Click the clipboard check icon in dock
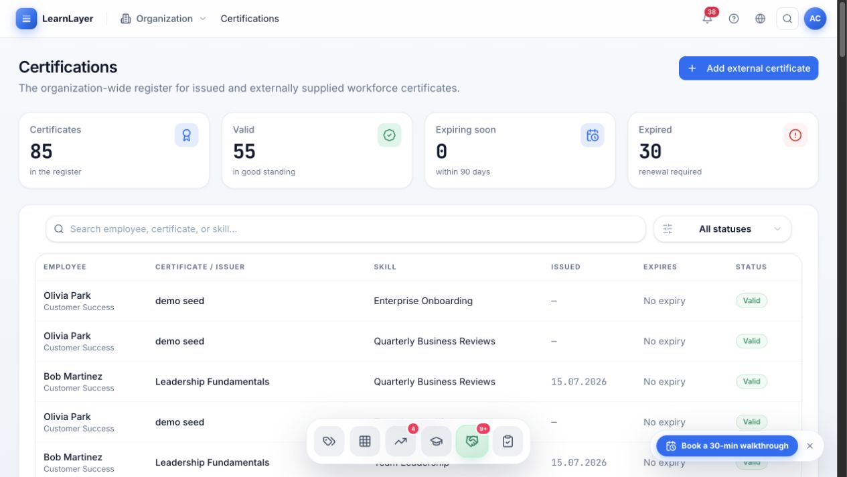 coord(508,441)
